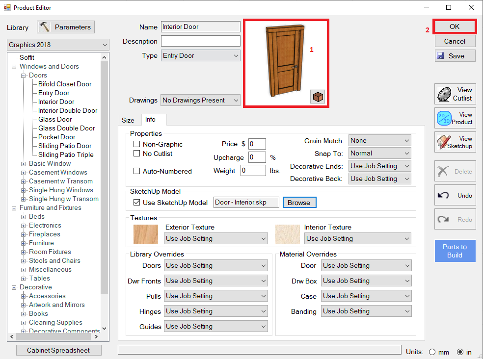The image size is (483, 359).
Task: Click the Undo arrow icon
Action: pyautogui.click(x=444, y=195)
